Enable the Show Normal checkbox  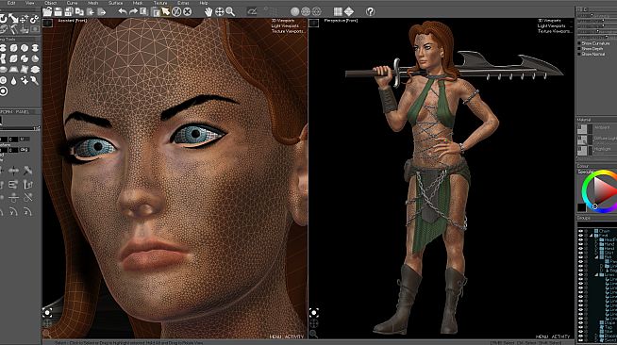click(x=579, y=55)
